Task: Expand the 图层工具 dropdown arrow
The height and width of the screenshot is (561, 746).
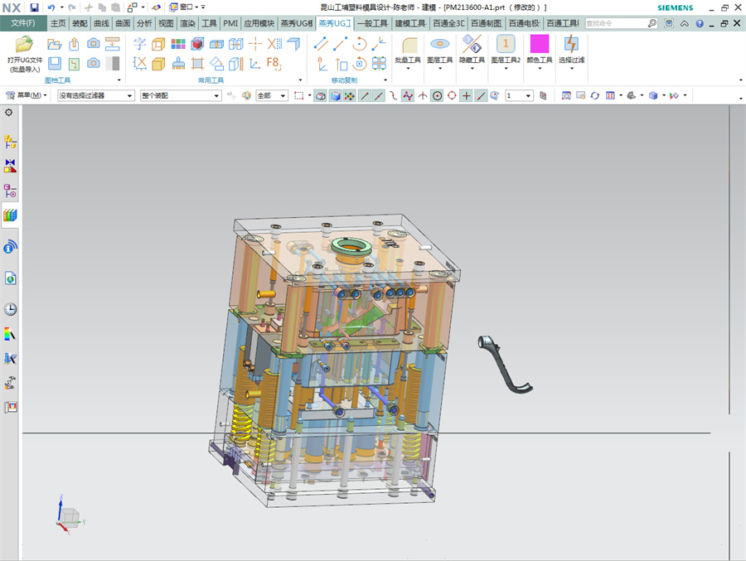Action: pos(440,70)
